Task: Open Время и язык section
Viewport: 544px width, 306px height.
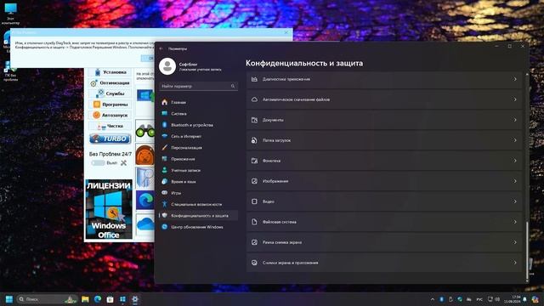Action: tap(198, 182)
